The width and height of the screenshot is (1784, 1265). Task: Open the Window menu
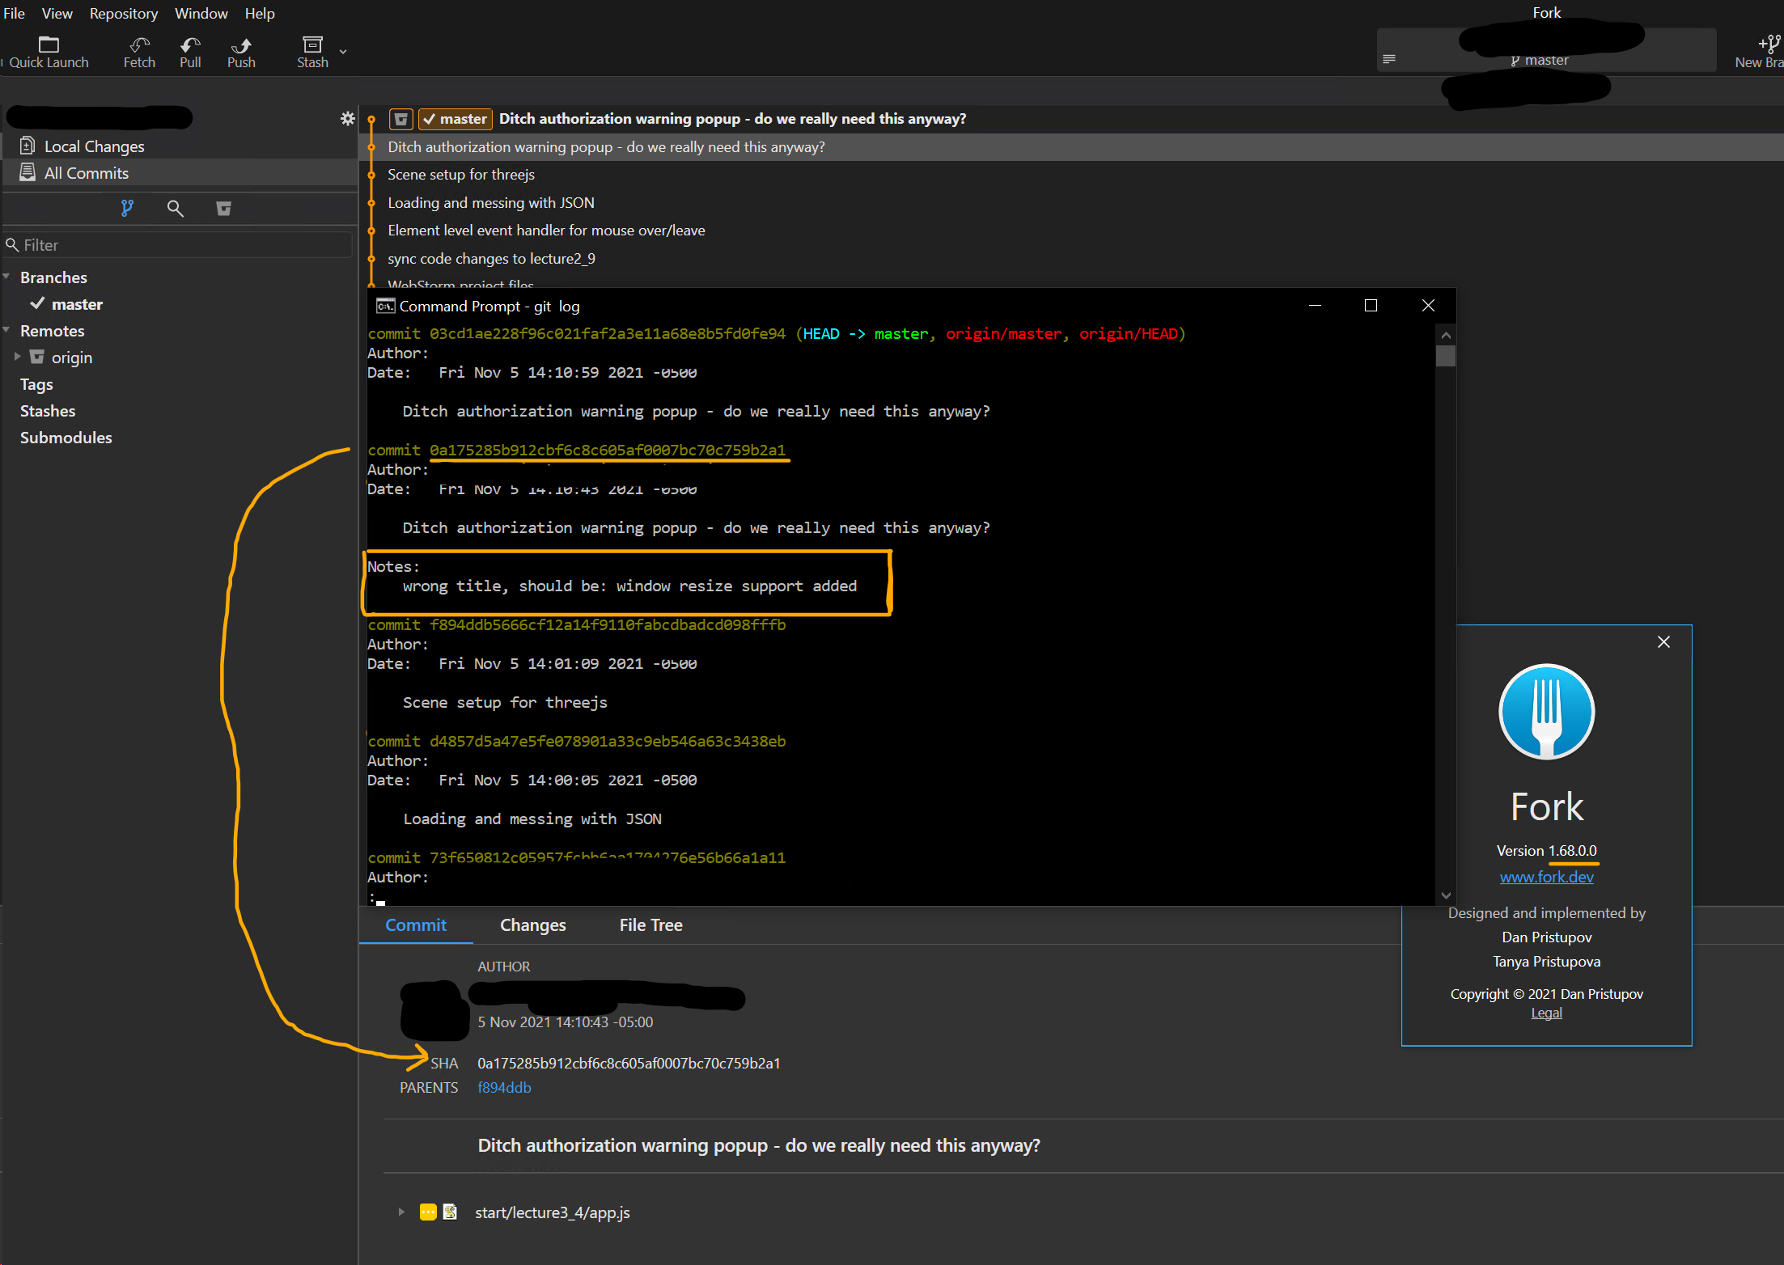(201, 13)
